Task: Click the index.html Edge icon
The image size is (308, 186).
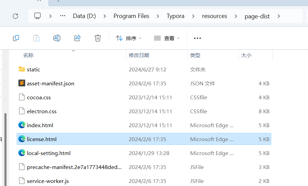Action: pos(21,125)
